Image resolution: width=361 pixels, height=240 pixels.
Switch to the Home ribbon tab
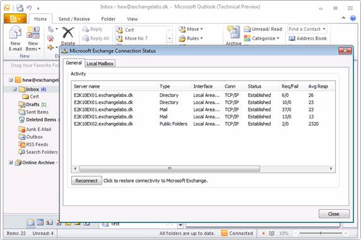click(40, 19)
